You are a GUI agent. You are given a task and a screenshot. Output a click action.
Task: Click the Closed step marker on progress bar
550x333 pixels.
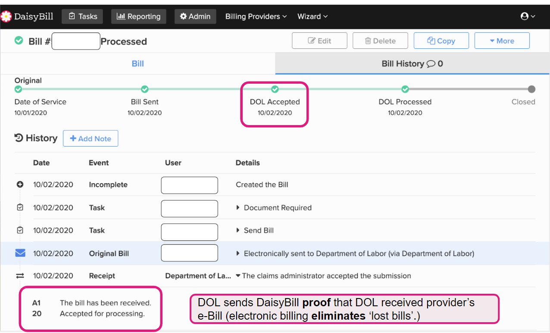point(531,89)
